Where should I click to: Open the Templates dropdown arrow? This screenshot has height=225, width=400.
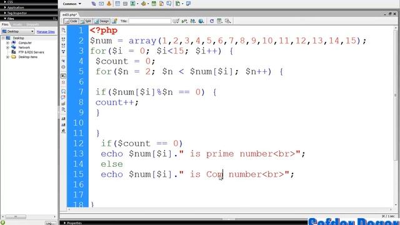pos(182,4)
